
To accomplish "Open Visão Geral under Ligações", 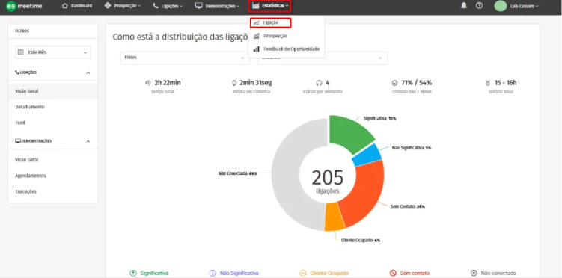I will point(52,91).
